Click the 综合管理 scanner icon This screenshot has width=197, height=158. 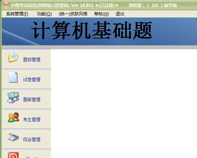13,137
